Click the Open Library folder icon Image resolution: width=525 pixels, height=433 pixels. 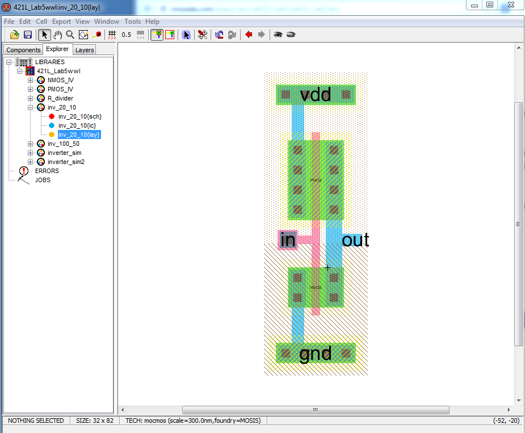(15, 35)
